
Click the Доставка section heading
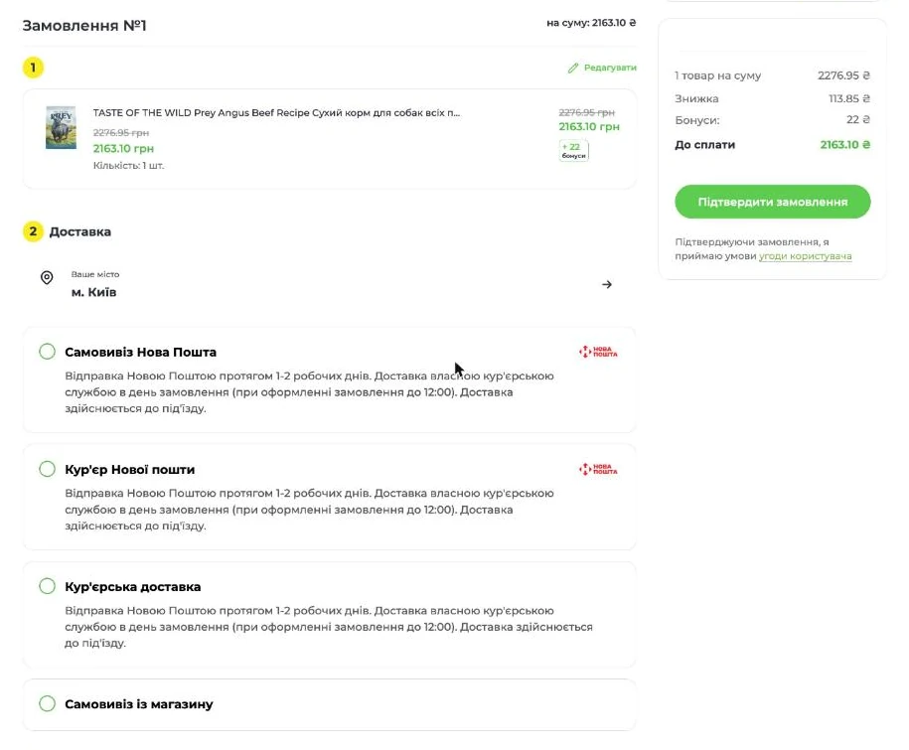(x=80, y=231)
